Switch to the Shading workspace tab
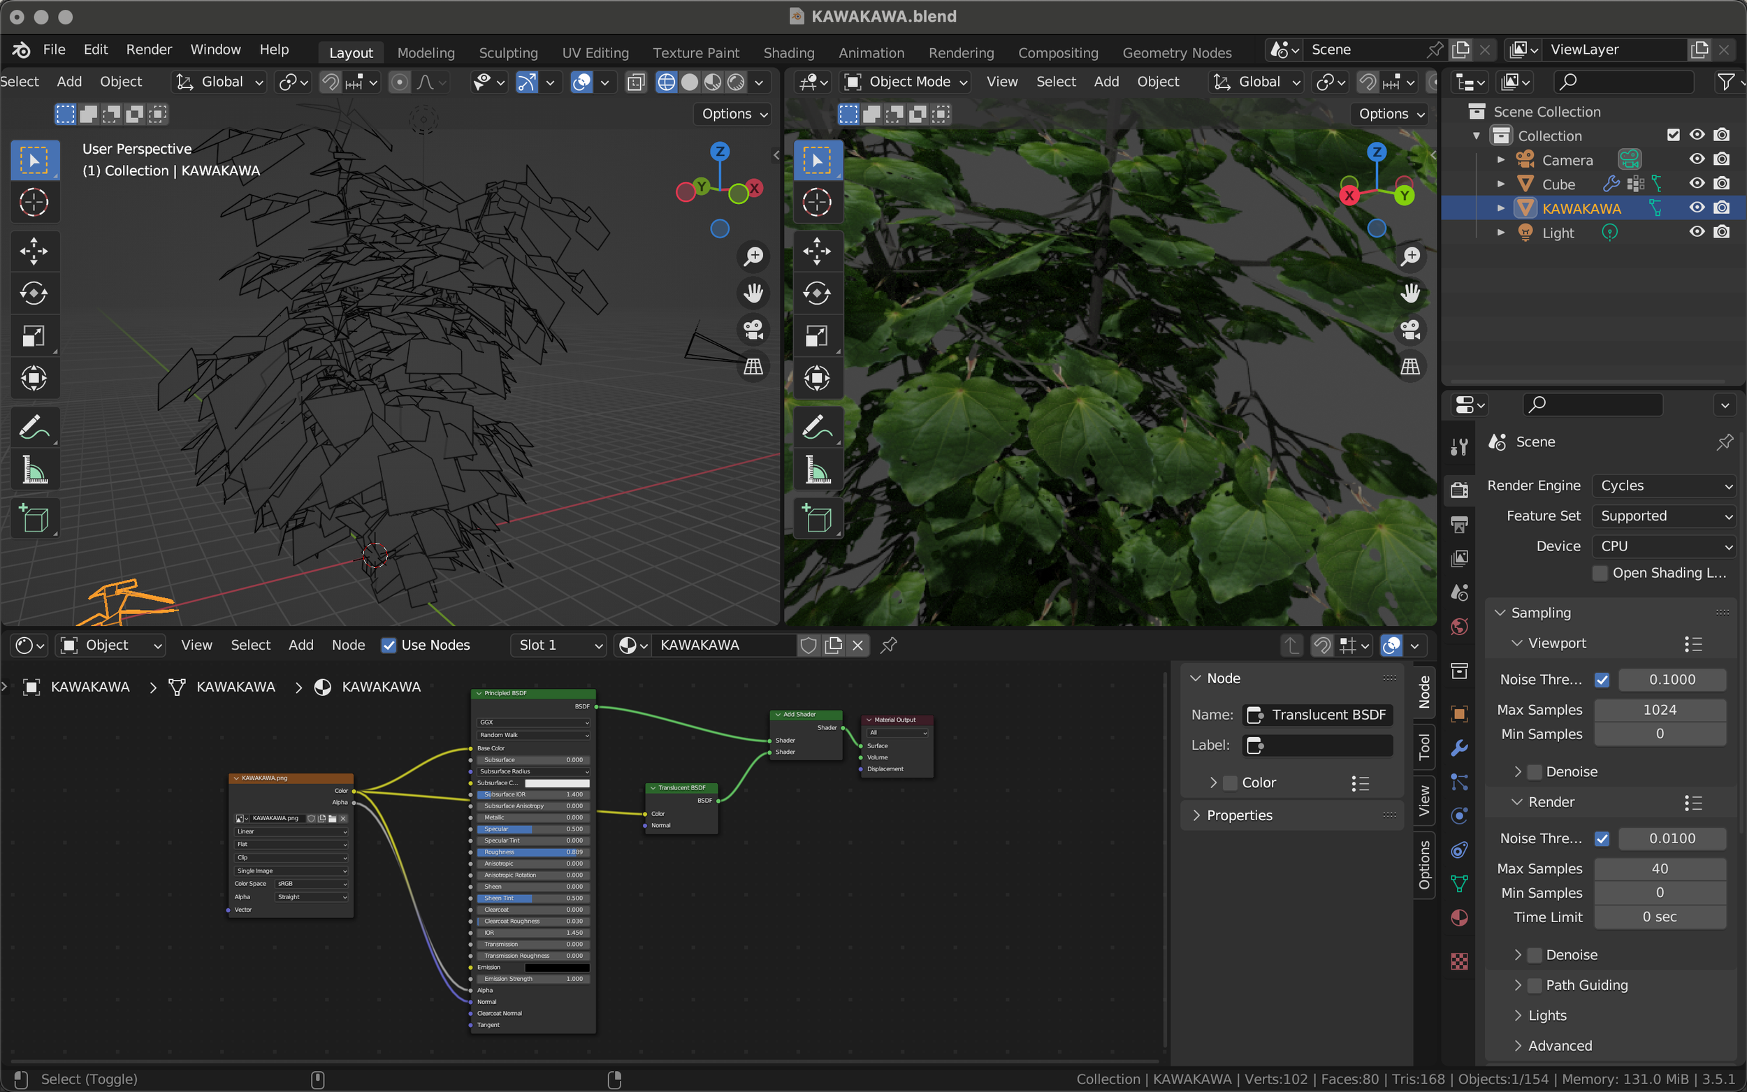This screenshot has width=1747, height=1092. pos(788,52)
